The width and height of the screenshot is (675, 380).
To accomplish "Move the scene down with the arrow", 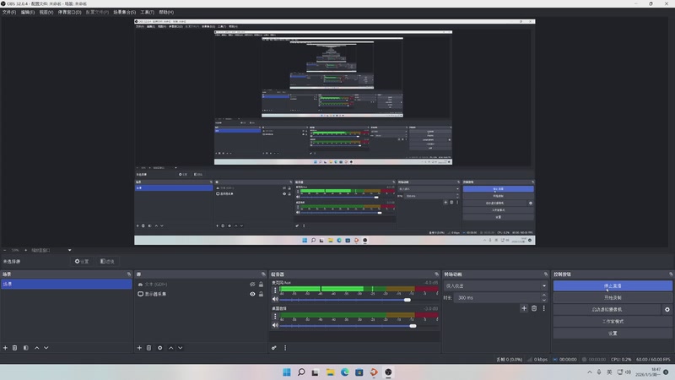I will [46, 348].
